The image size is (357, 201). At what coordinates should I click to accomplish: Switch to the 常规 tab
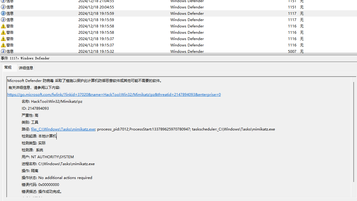[x=8, y=68]
